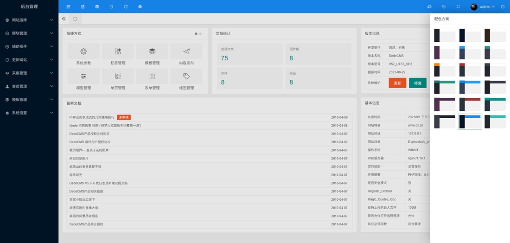Expand the 系统设置 sidebar menu
The height and width of the screenshot is (243, 510).
pos(29,113)
